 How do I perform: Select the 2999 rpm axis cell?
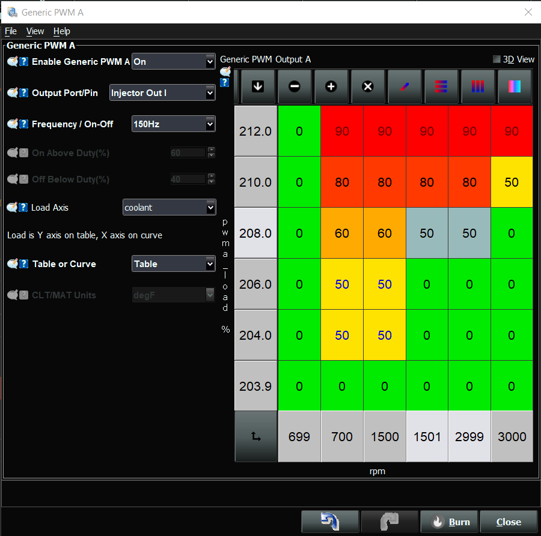(x=469, y=436)
